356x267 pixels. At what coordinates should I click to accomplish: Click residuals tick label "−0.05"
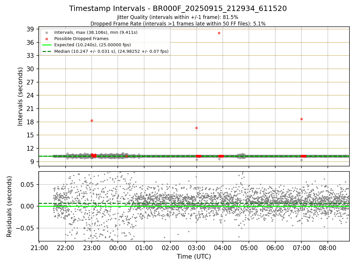click(x=25, y=228)
